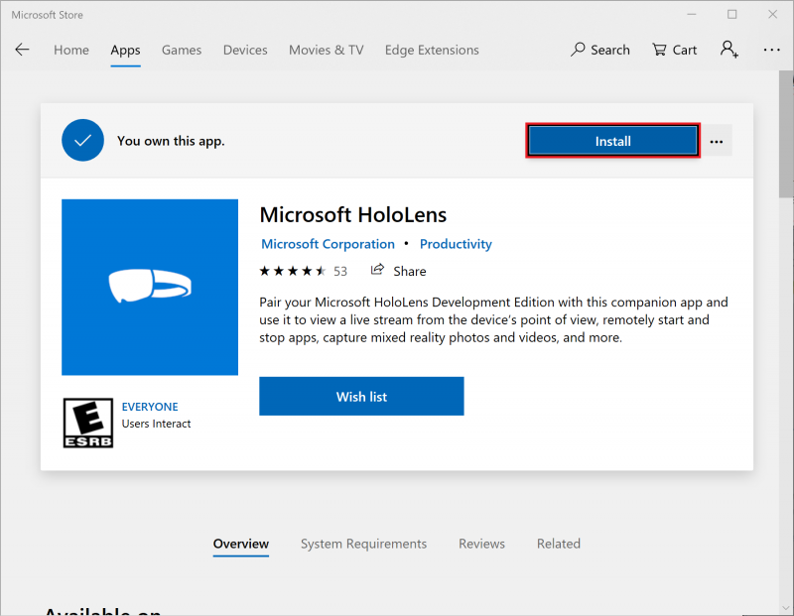Select the Overview section tab
The width and height of the screenshot is (794, 616).
(241, 545)
